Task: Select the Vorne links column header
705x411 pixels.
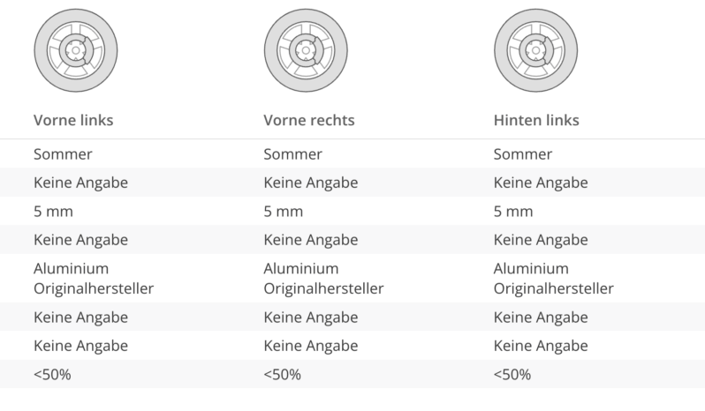Action: click(x=73, y=120)
